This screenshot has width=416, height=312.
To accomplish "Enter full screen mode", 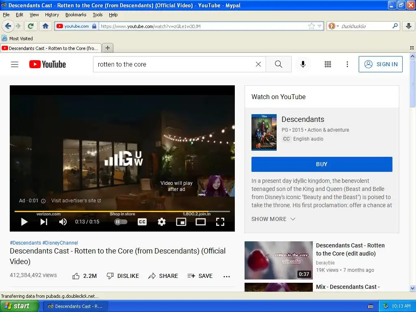I will 220,222.
